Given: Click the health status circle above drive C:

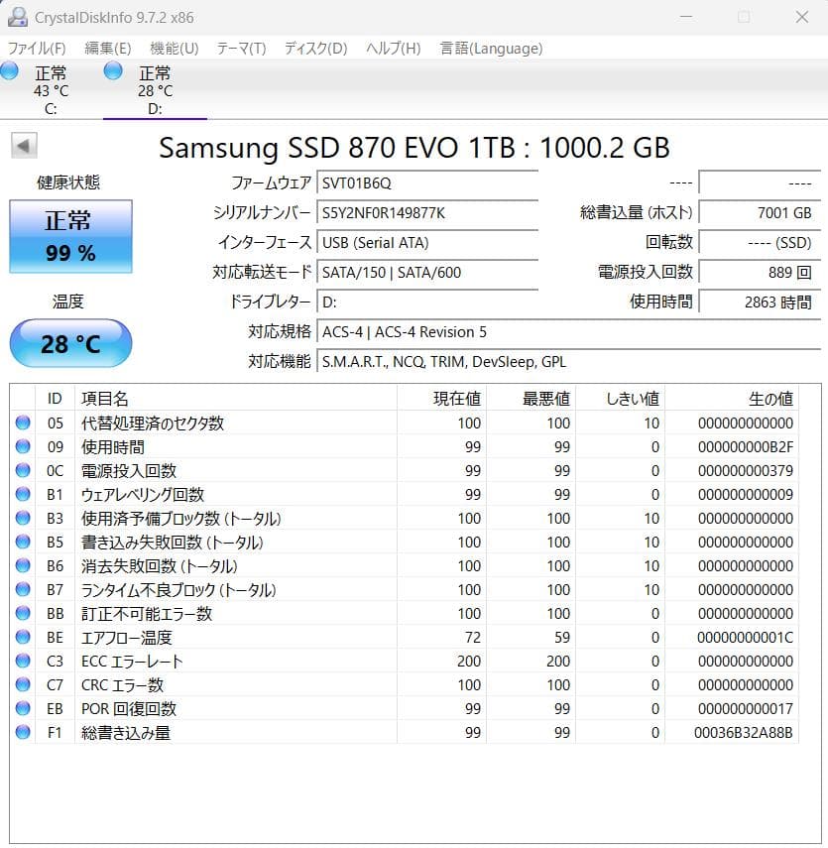Looking at the screenshot, I should tap(10, 70).
